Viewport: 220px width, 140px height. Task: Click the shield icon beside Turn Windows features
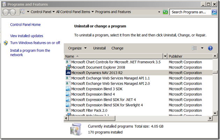coord(6,43)
